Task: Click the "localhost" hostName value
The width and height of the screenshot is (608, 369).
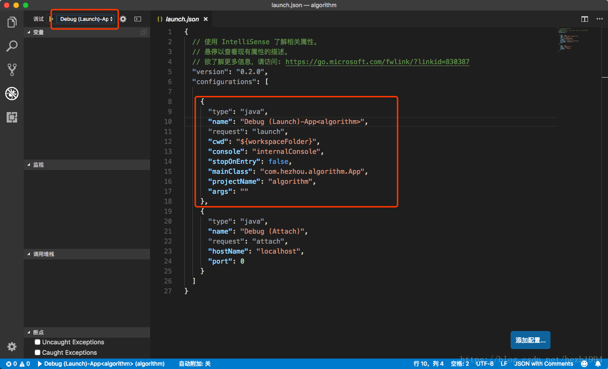Action: click(x=277, y=251)
